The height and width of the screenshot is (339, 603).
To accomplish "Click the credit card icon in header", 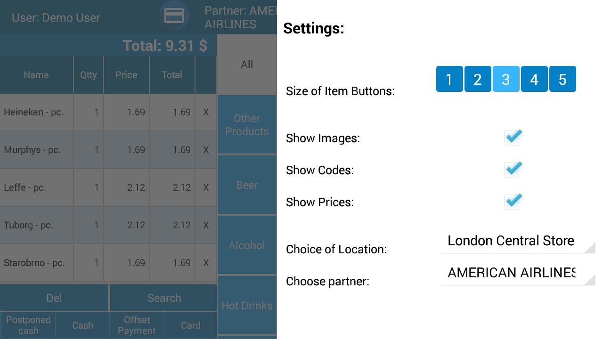I will (x=174, y=16).
